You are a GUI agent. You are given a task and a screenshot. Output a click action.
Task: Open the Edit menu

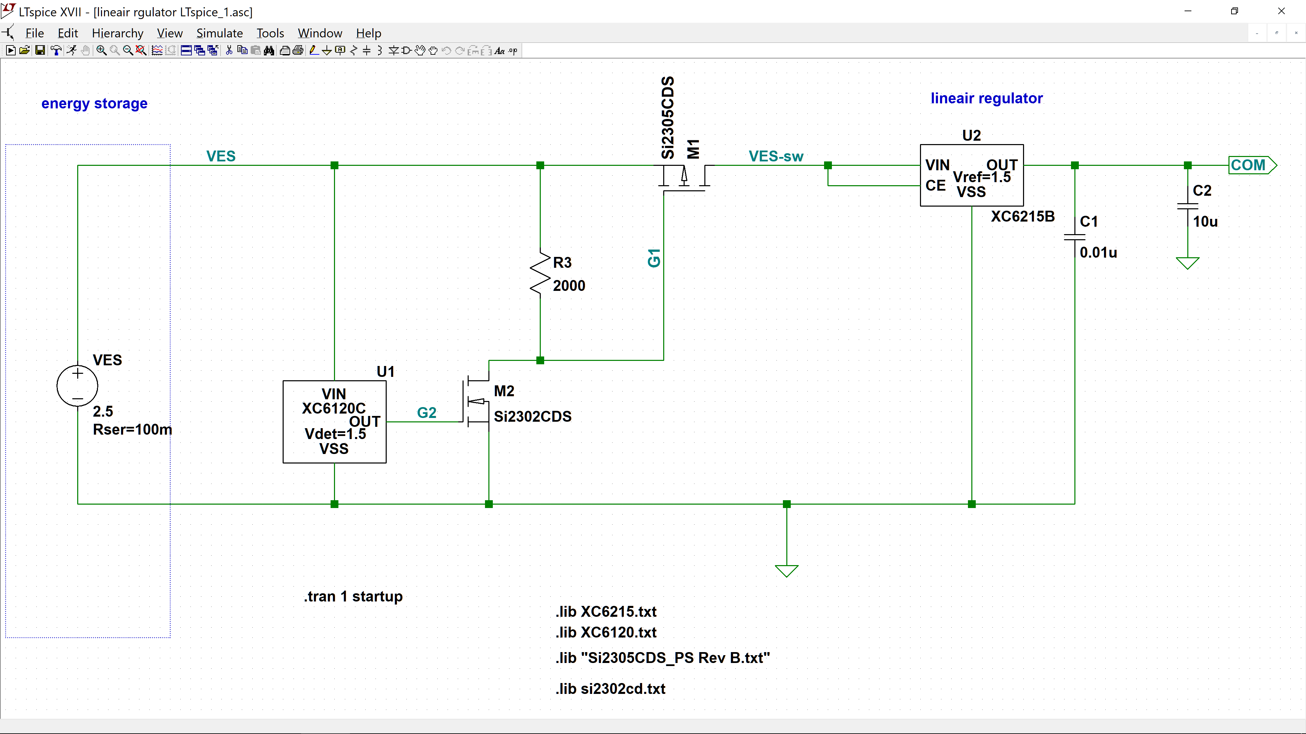tap(67, 33)
